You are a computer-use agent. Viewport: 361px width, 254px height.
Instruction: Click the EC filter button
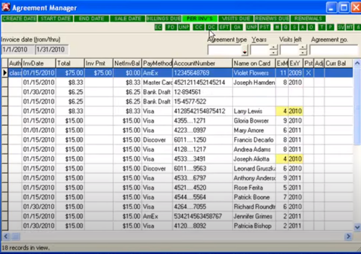[158, 28]
